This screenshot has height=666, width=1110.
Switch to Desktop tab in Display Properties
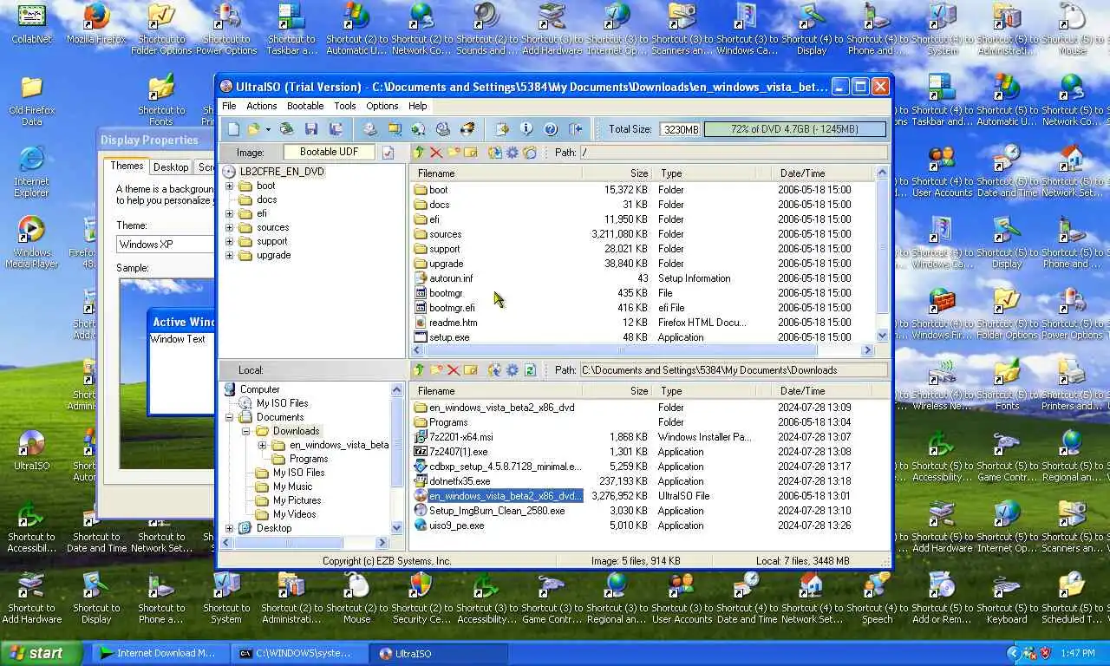tap(171, 167)
